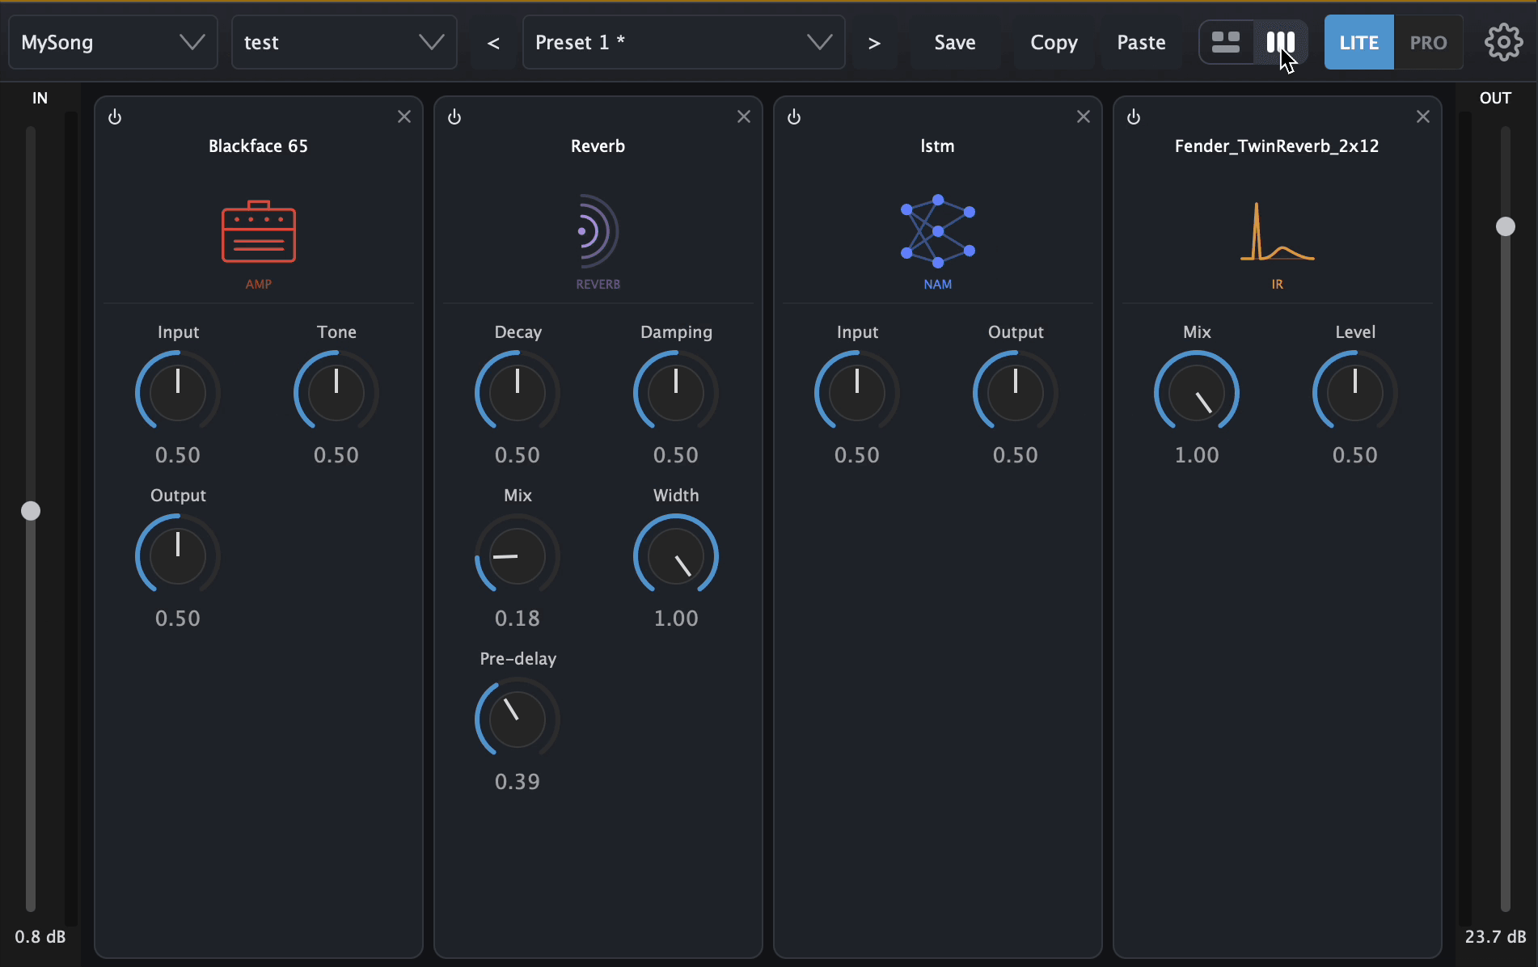Click the Reverb Damping knob
The width and height of the screenshot is (1538, 967).
click(676, 392)
